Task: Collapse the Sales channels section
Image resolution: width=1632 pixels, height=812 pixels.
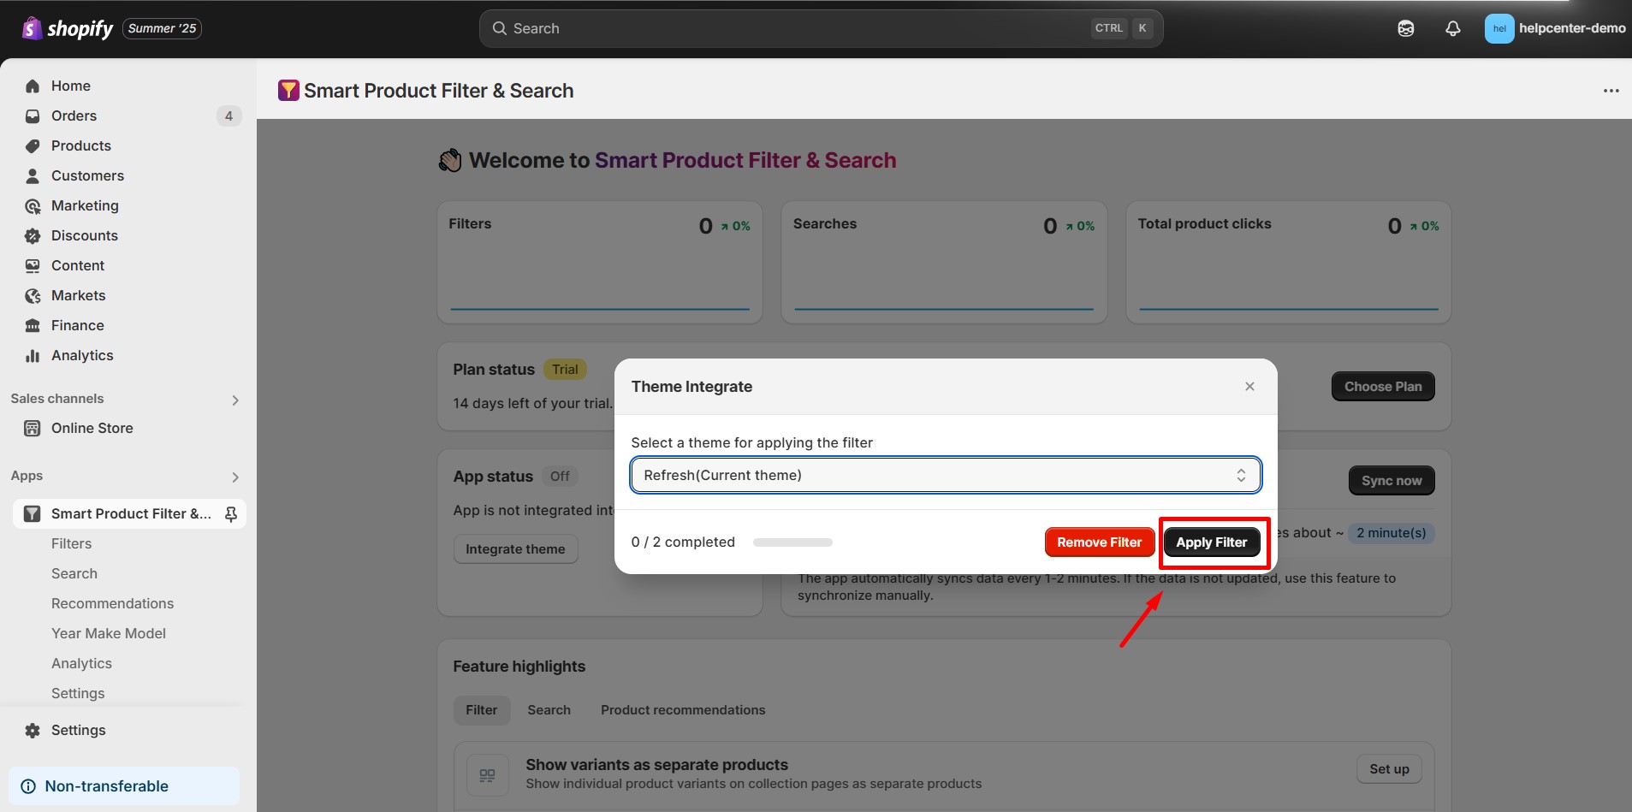Action: [x=234, y=399]
